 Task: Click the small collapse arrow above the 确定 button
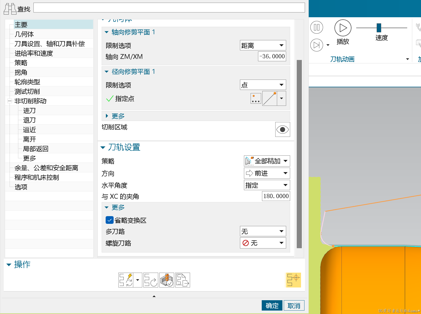click(x=154, y=296)
